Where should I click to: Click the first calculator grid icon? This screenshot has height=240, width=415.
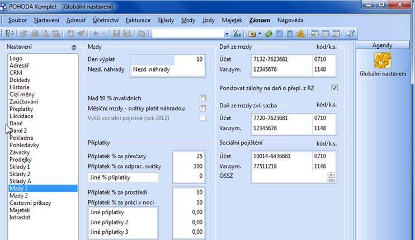[x=279, y=34]
